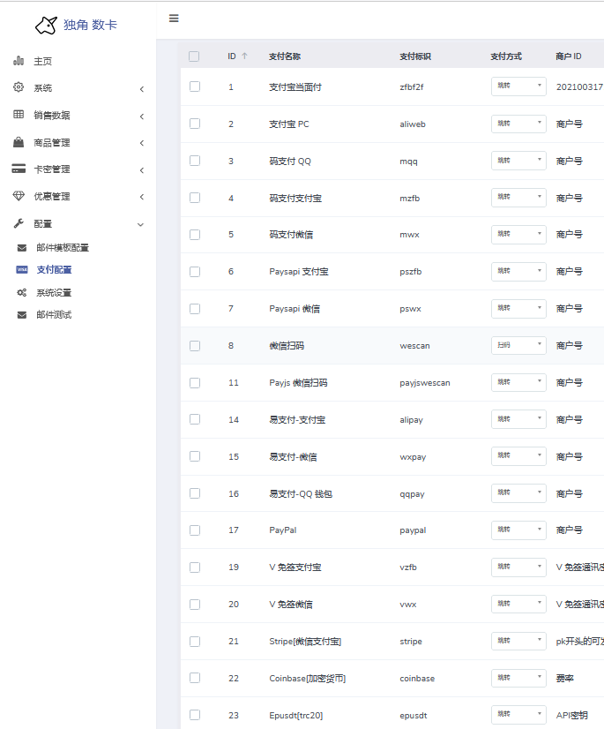Click the 系统设置 cogs icon
This screenshot has height=729, width=604.
coord(22,292)
